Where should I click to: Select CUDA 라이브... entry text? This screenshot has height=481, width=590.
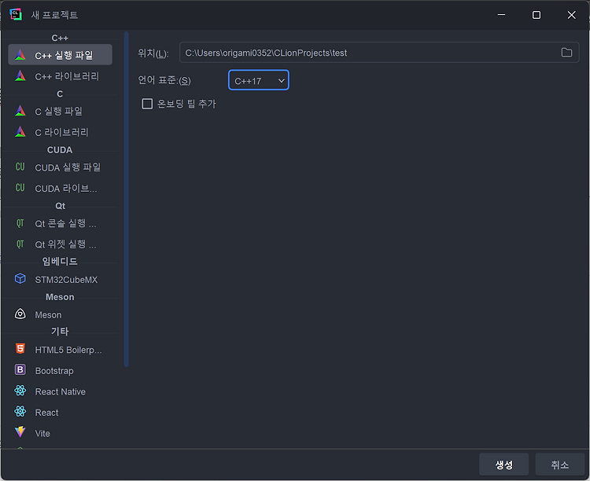point(66,189)
